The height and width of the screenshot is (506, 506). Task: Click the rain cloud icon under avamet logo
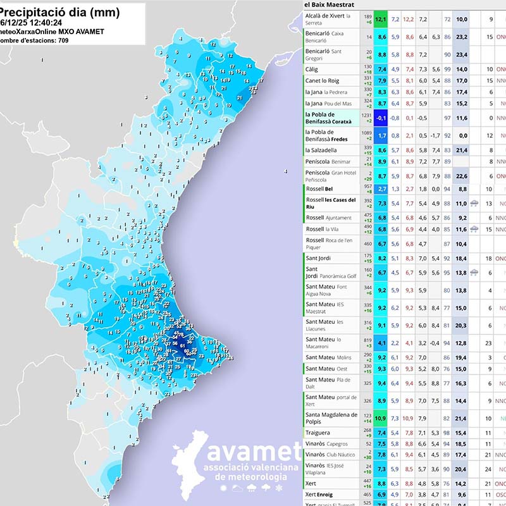(x=250, y=488)
